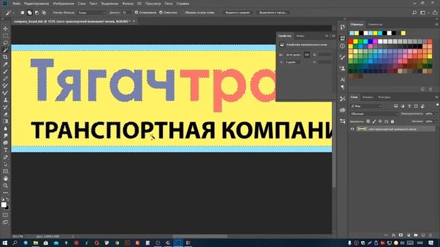Open the Fill value dropdown arrow

point(436,121)
